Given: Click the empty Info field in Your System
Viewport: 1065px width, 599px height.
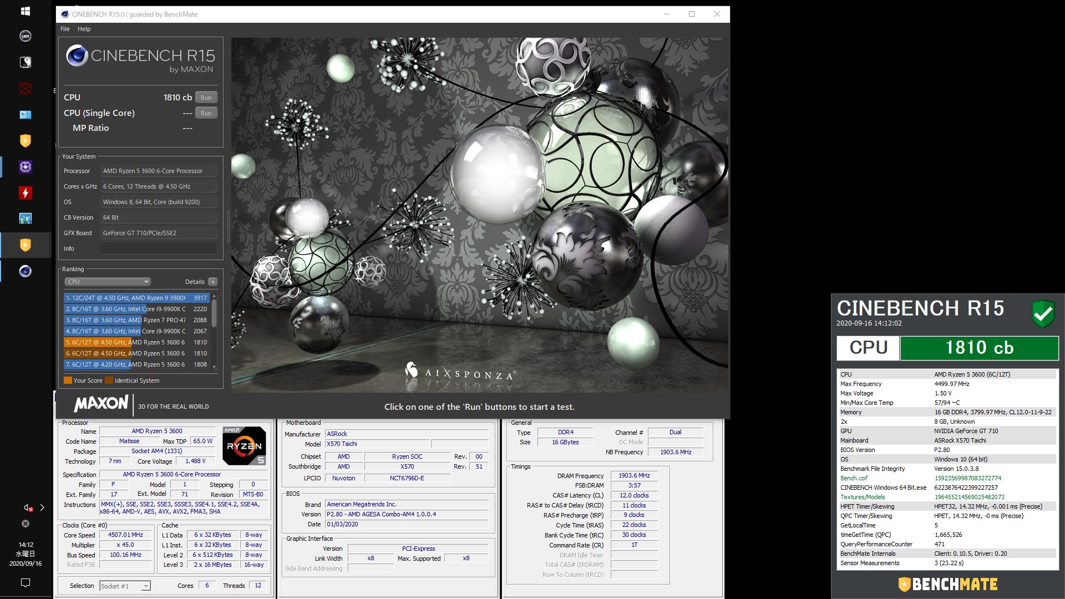Looking at the screenshot, I should [x=159, y=248].
